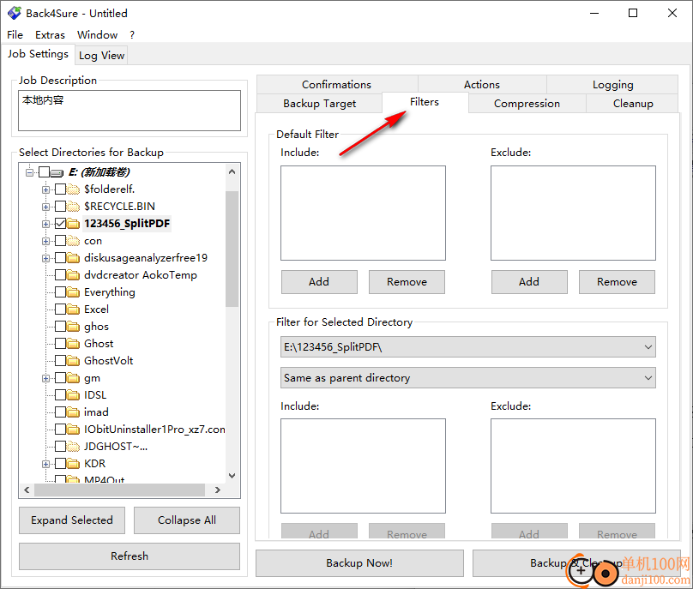Expand the 123456_SplitPDF tree node

point(46,224)
